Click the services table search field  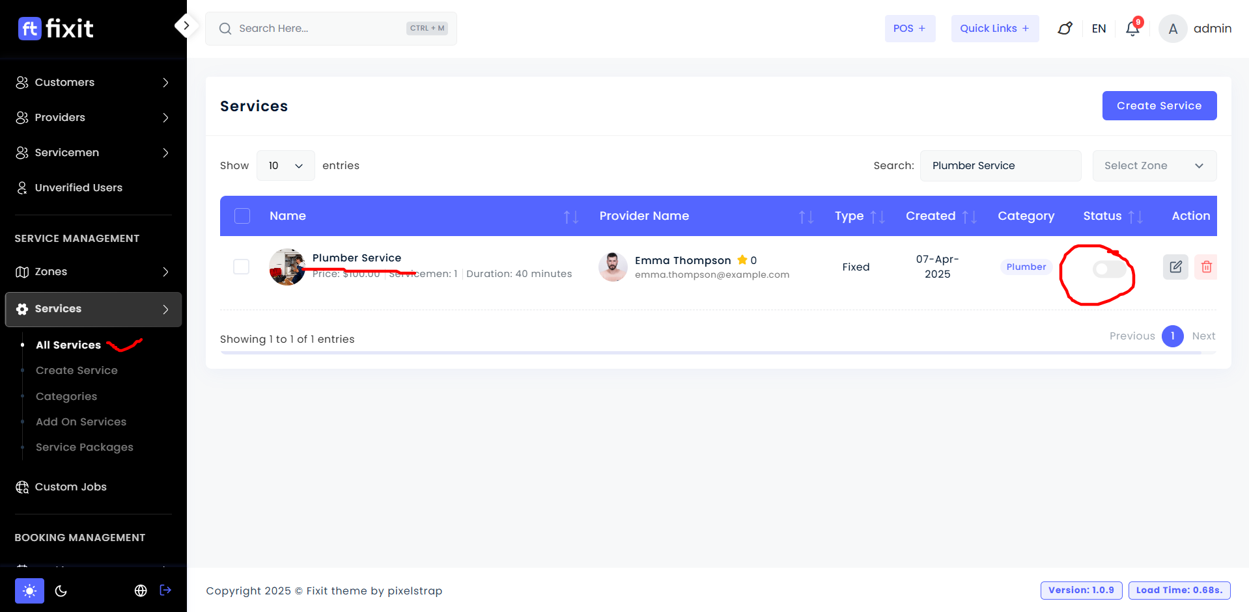(x=1000, y=166)
